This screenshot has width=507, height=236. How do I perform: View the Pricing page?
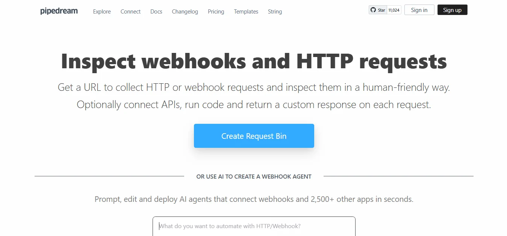(216, 12)
